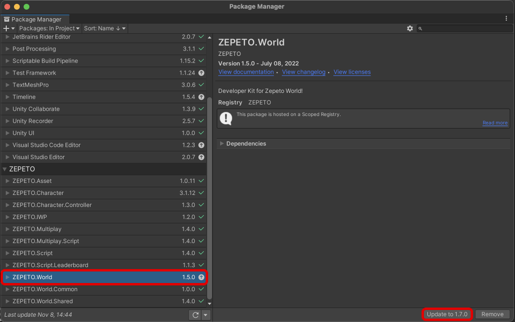Open the View changelog link
The height and width of the screenshot is (322, 515).
(x=304, y=72)
